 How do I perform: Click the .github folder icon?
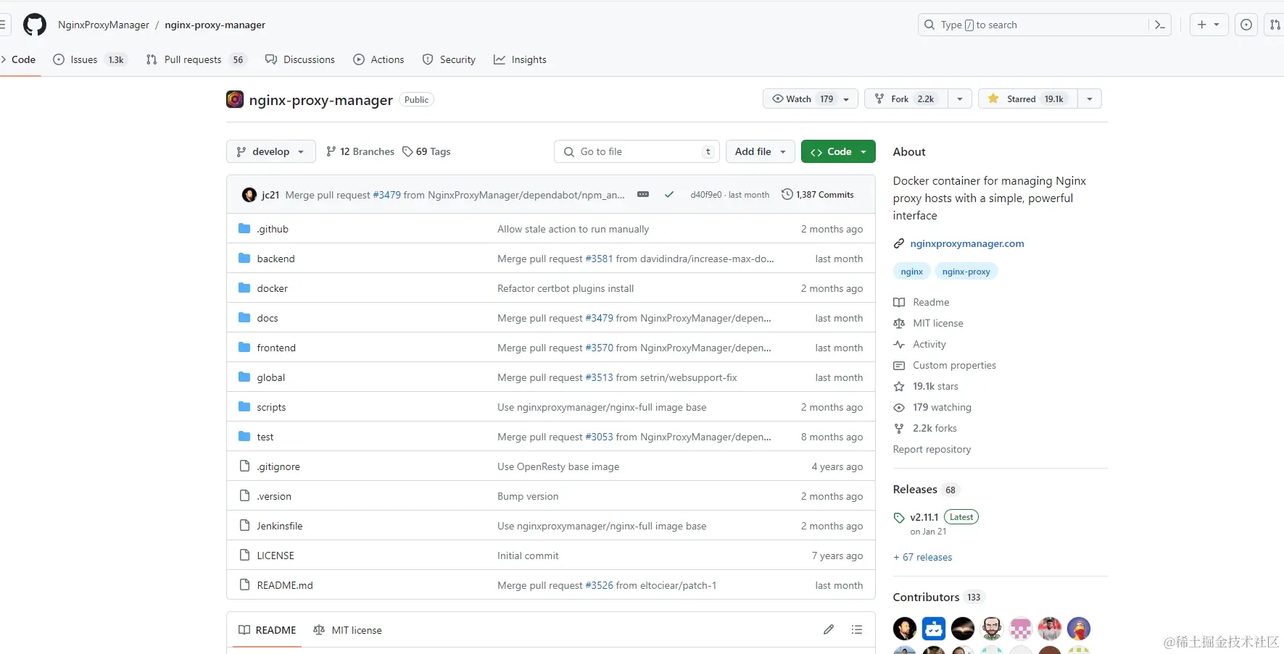(244, 229)
